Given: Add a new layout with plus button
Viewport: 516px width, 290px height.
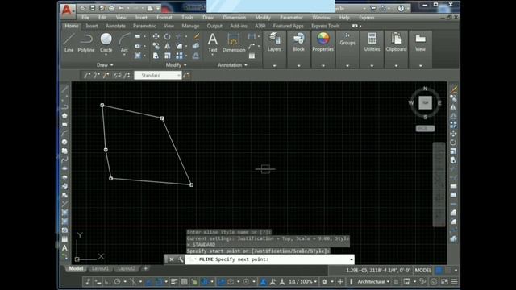Looking at the screenshot, I should point(145,268).
